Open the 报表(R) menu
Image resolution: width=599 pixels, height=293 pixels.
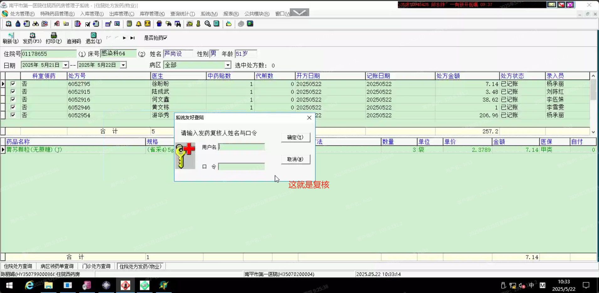click(x=231, y=14)
